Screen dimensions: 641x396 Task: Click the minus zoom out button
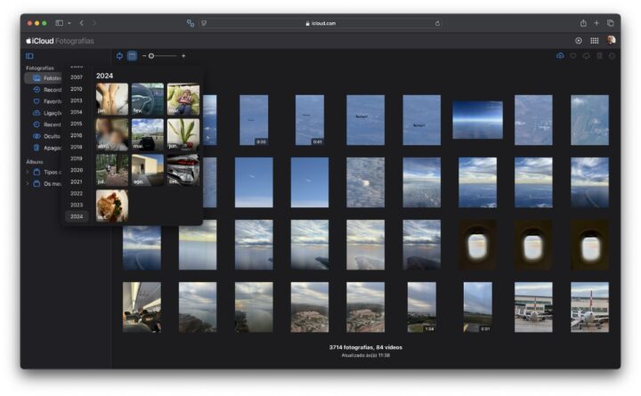[144, 56]
